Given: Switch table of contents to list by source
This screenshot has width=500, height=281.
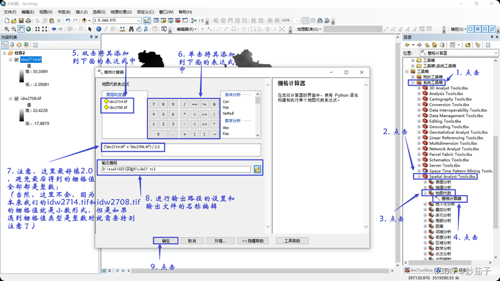Looking at the screenshot, I should point(12,45).
